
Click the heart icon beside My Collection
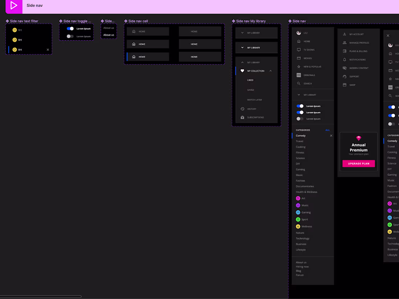pos(242,71)
